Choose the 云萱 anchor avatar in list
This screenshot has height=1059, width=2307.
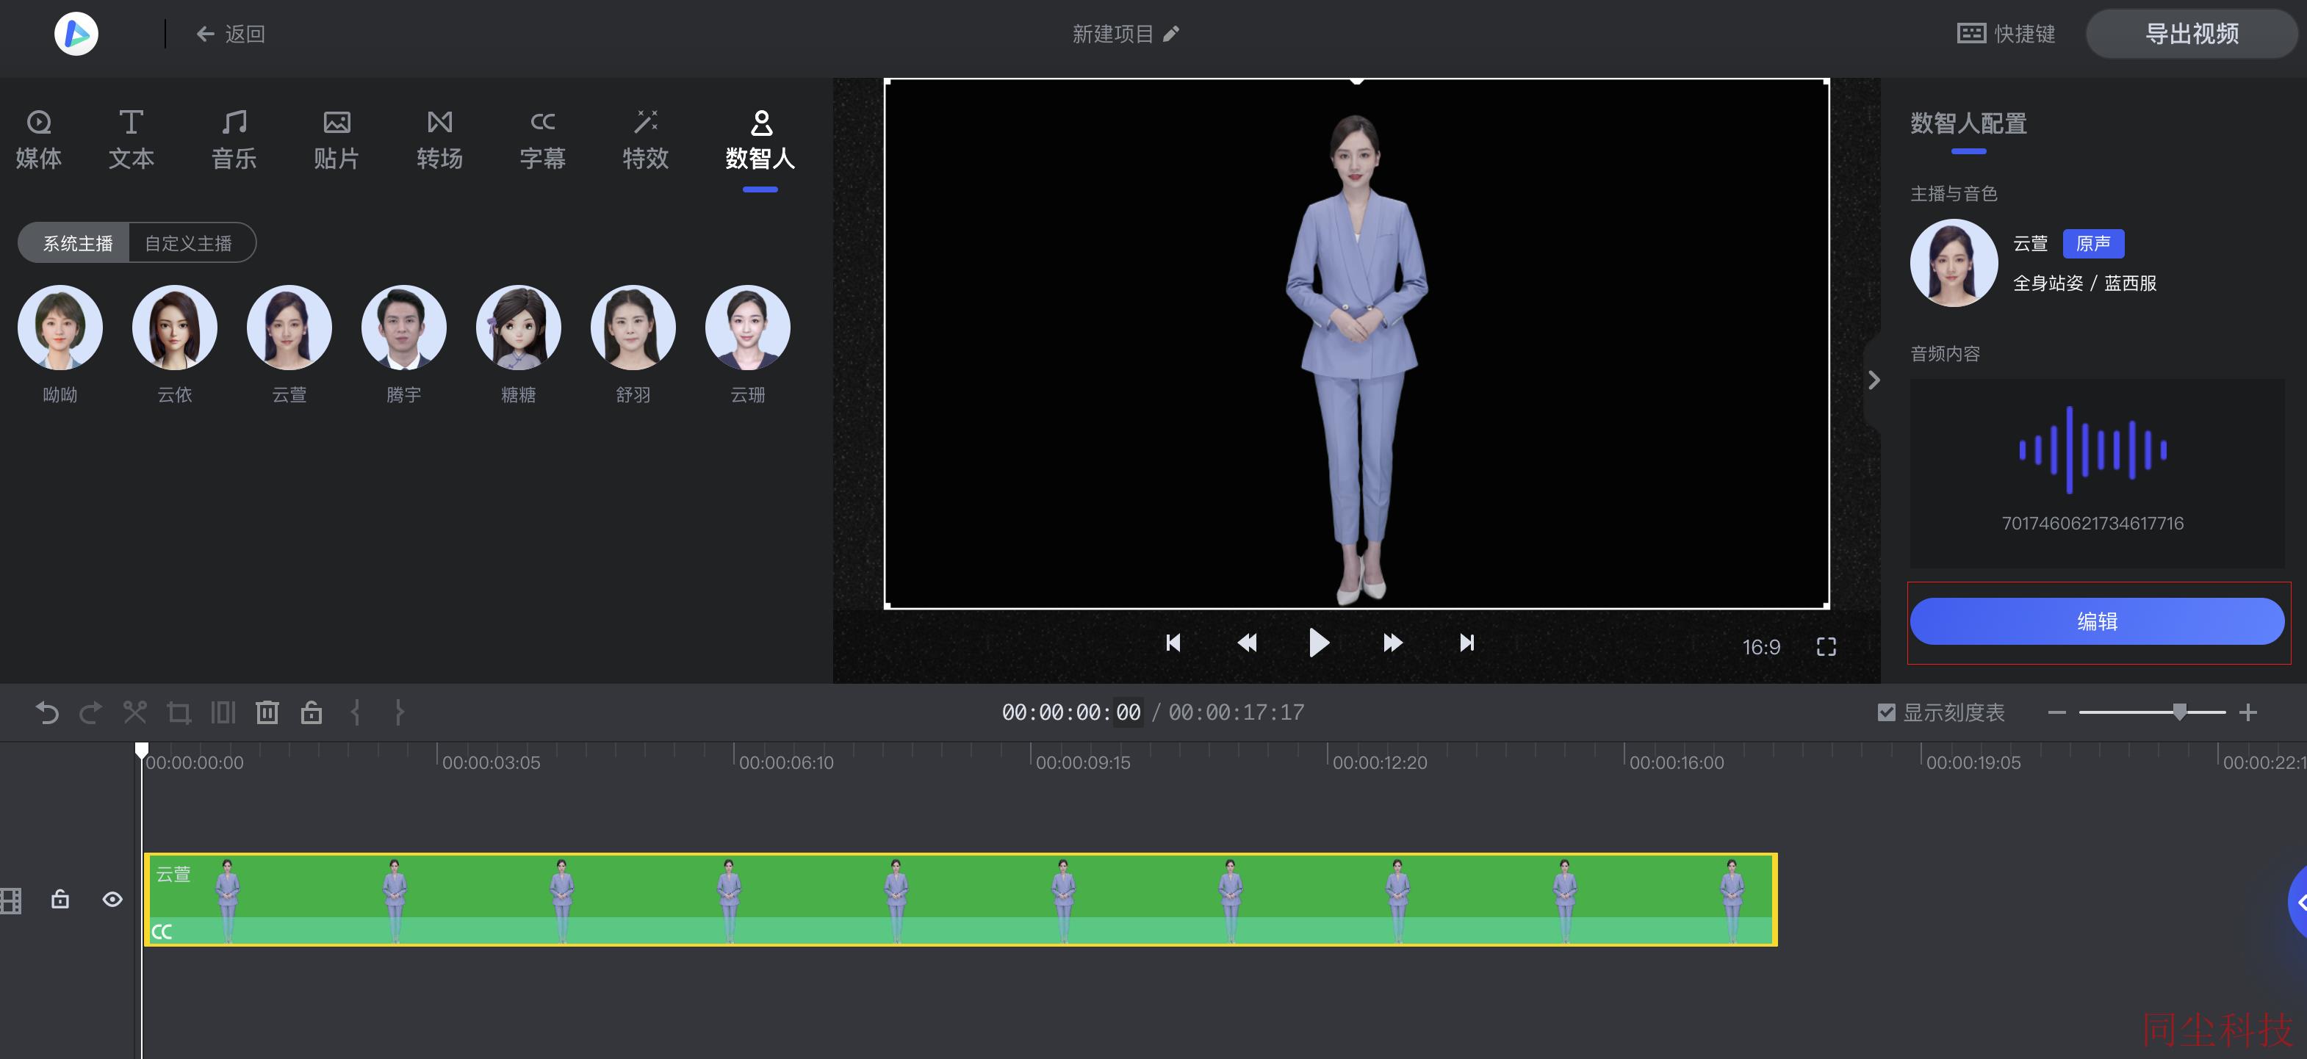[x=289, y=328]
